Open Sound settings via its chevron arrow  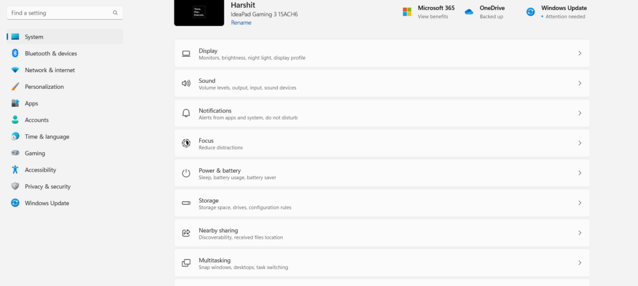coord(579,83)
